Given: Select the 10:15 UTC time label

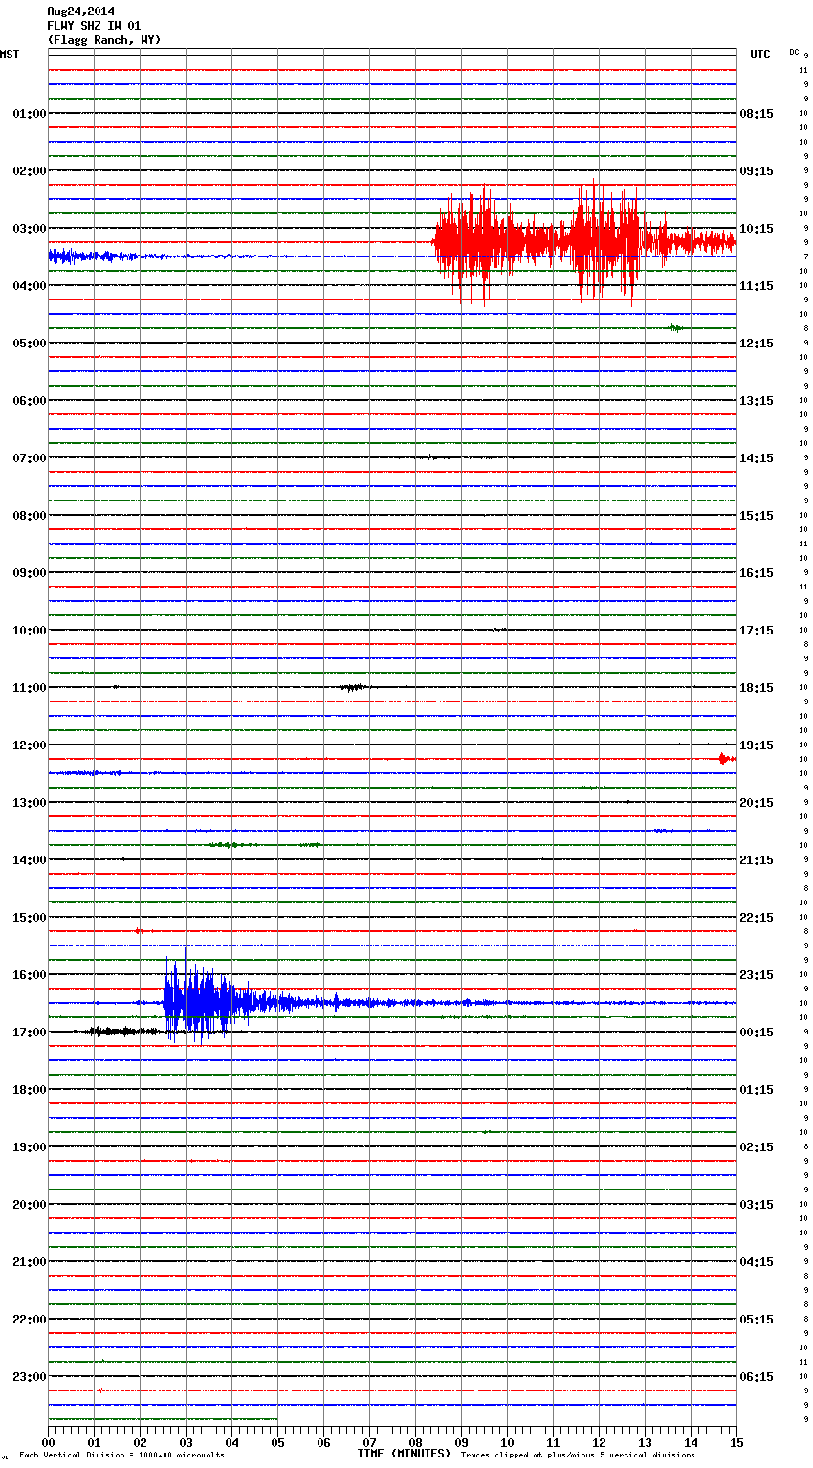Looking at the screenshot, I should click(757, 229).
